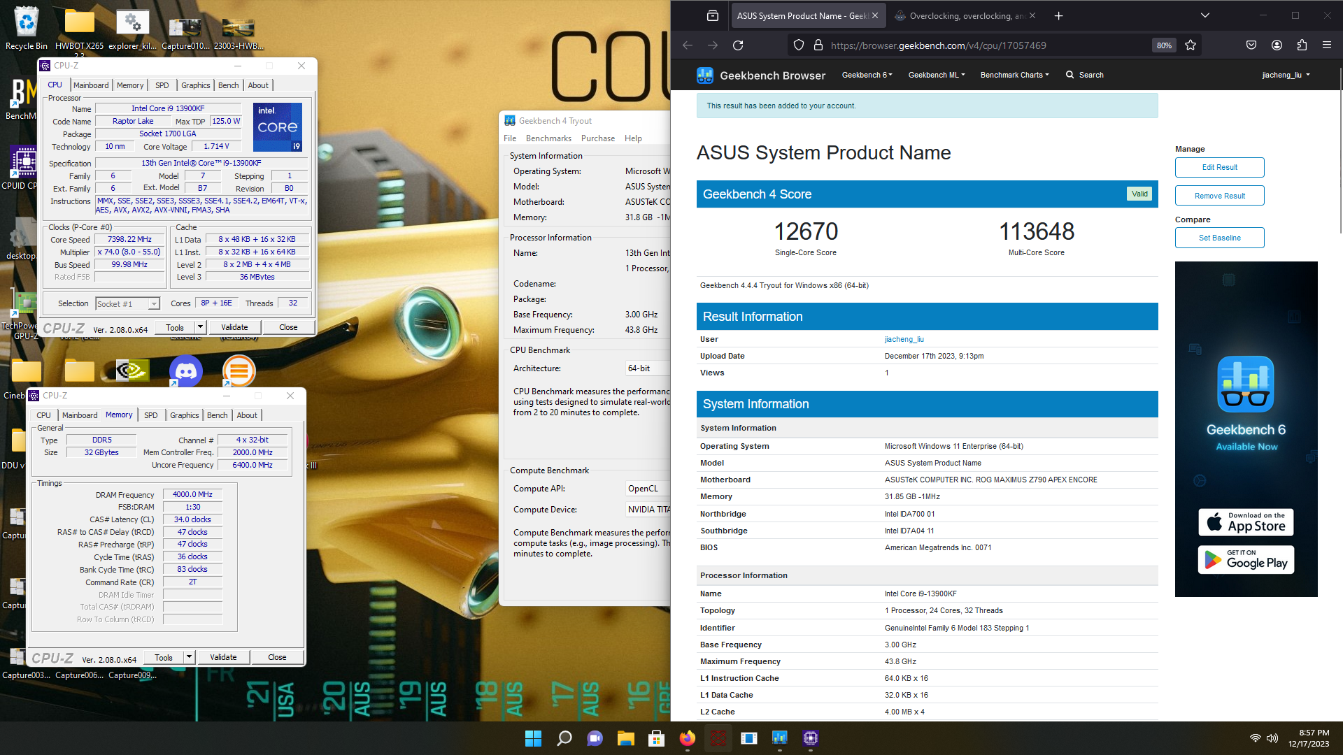Expand Geekbench 6 nav dropdown
1343x755 pixels.
867,75
